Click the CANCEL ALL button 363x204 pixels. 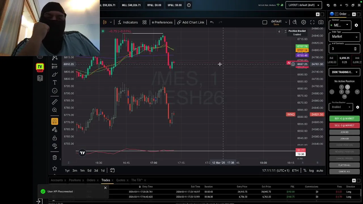coord(345,171)
